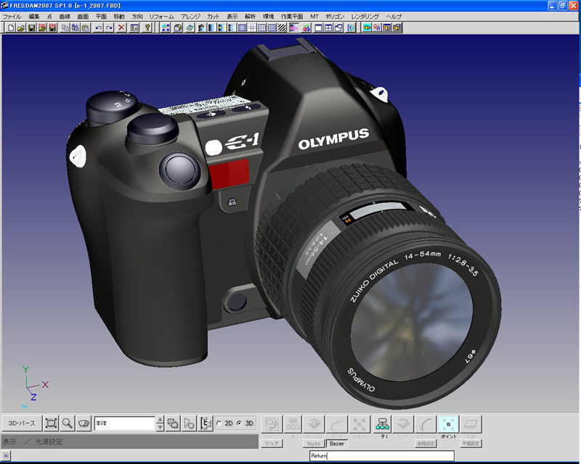Viewport: 581px width, 464px height.
Task: Click the magnifying glass zoom icon
Action: 68,423
